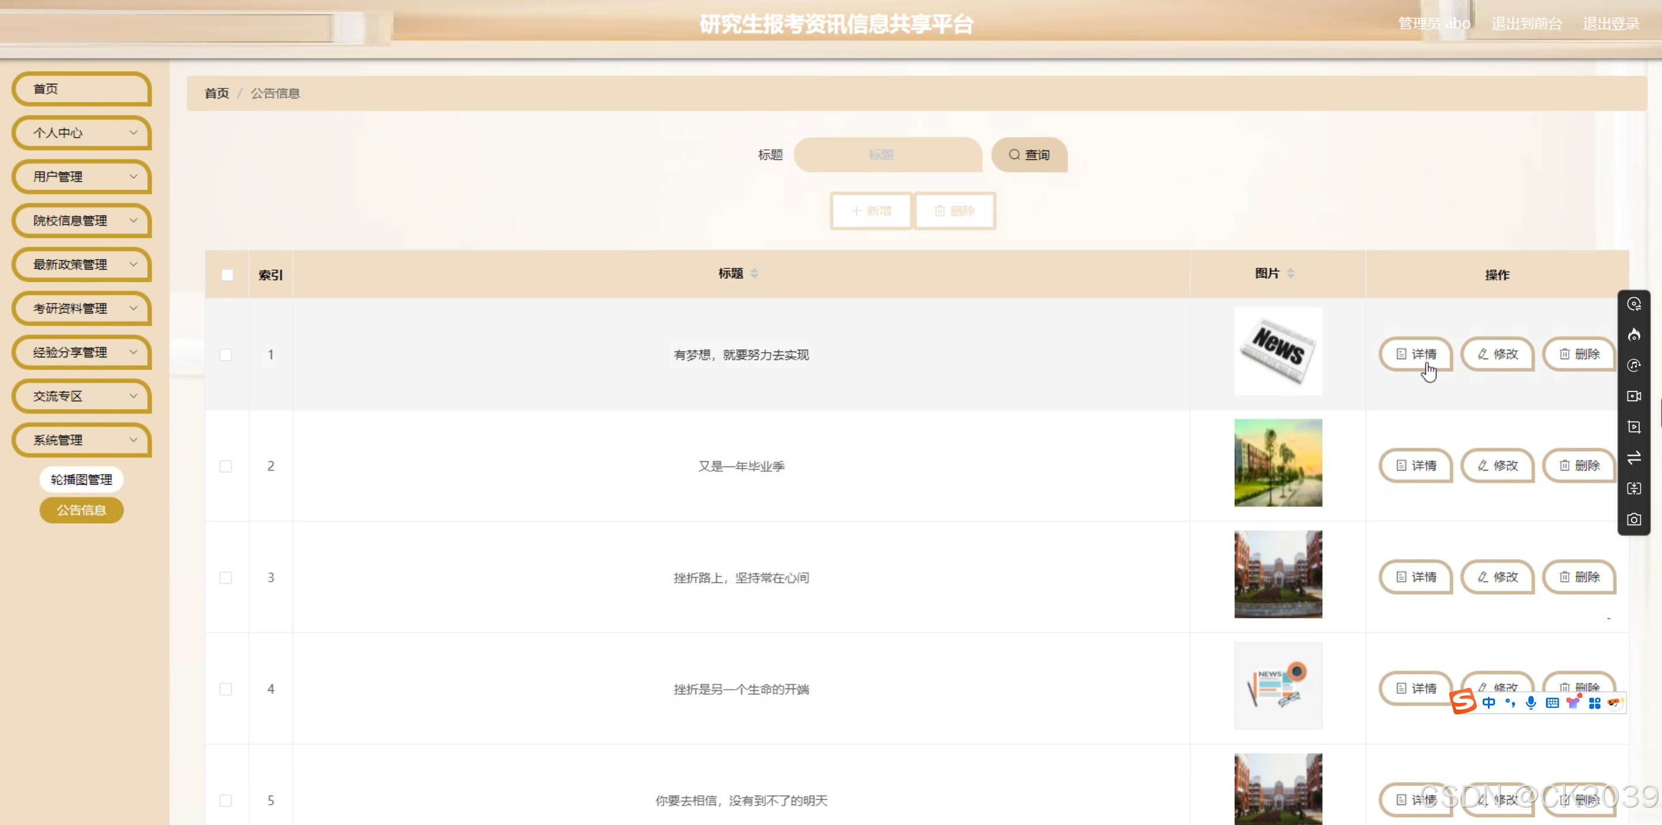Tick the checkbox for row 2
The image size is (1662, 825).
tap(226, 466)
